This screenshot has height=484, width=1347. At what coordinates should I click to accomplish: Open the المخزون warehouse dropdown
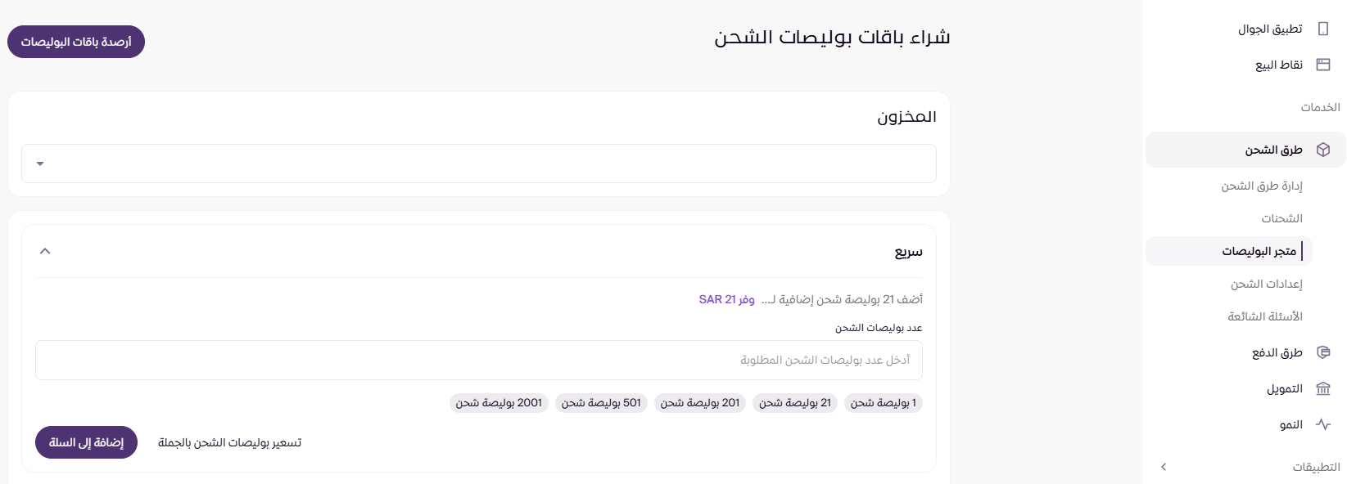pos(478,164)
